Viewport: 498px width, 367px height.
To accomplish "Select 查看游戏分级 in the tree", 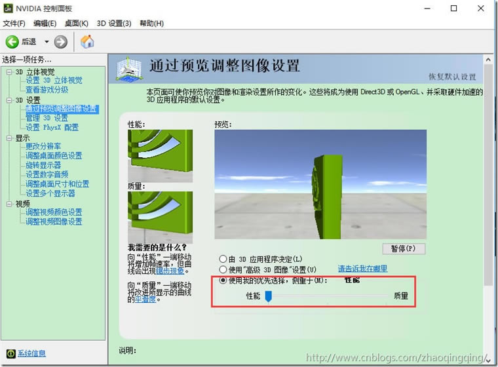I will click(x=47, y=90).
